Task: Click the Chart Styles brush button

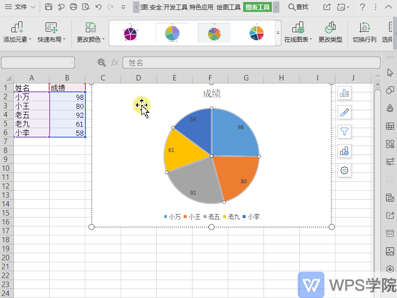Action: tap(344, 112)
